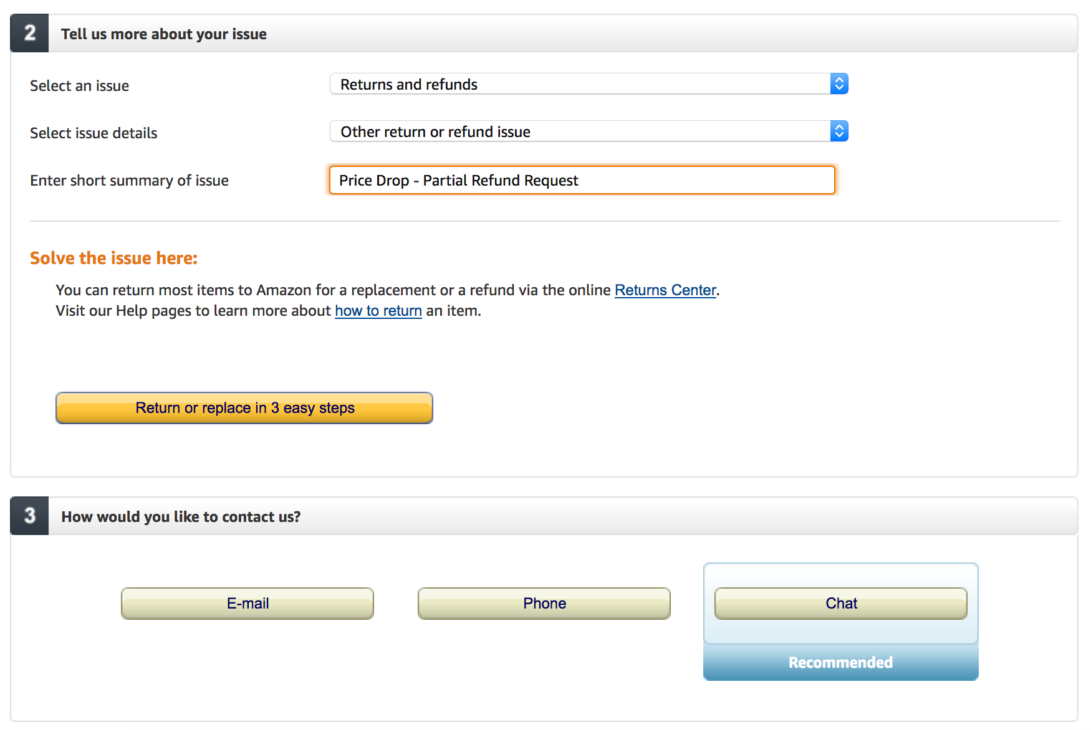Viewport: 1091px width, 730px height.
Task: Click the summary text 'Price Drop - Partial Refund Request'
Action: point(458,180)
